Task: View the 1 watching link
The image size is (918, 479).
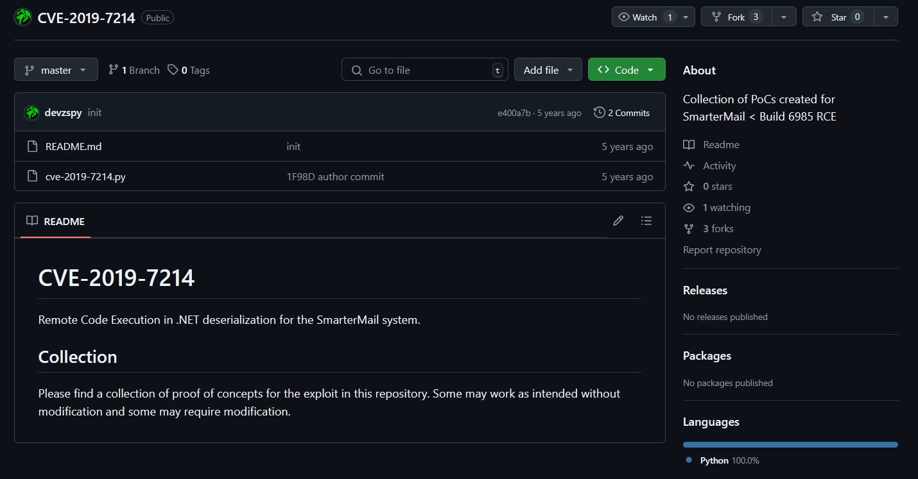Action: coord(716,207)
